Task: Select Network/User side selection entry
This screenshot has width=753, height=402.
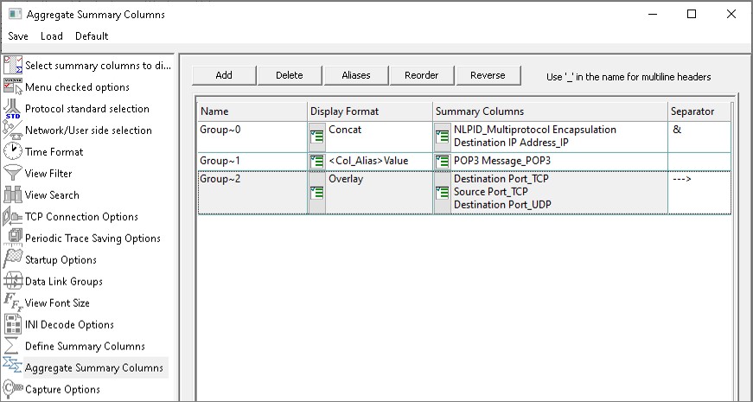Action: [88, 131]
